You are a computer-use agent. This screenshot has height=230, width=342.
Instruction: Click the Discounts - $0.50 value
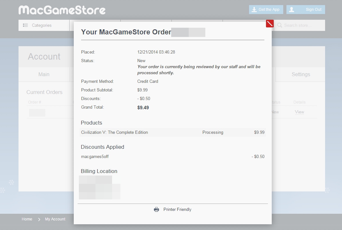pyautogui.click(x=144, y=98)
